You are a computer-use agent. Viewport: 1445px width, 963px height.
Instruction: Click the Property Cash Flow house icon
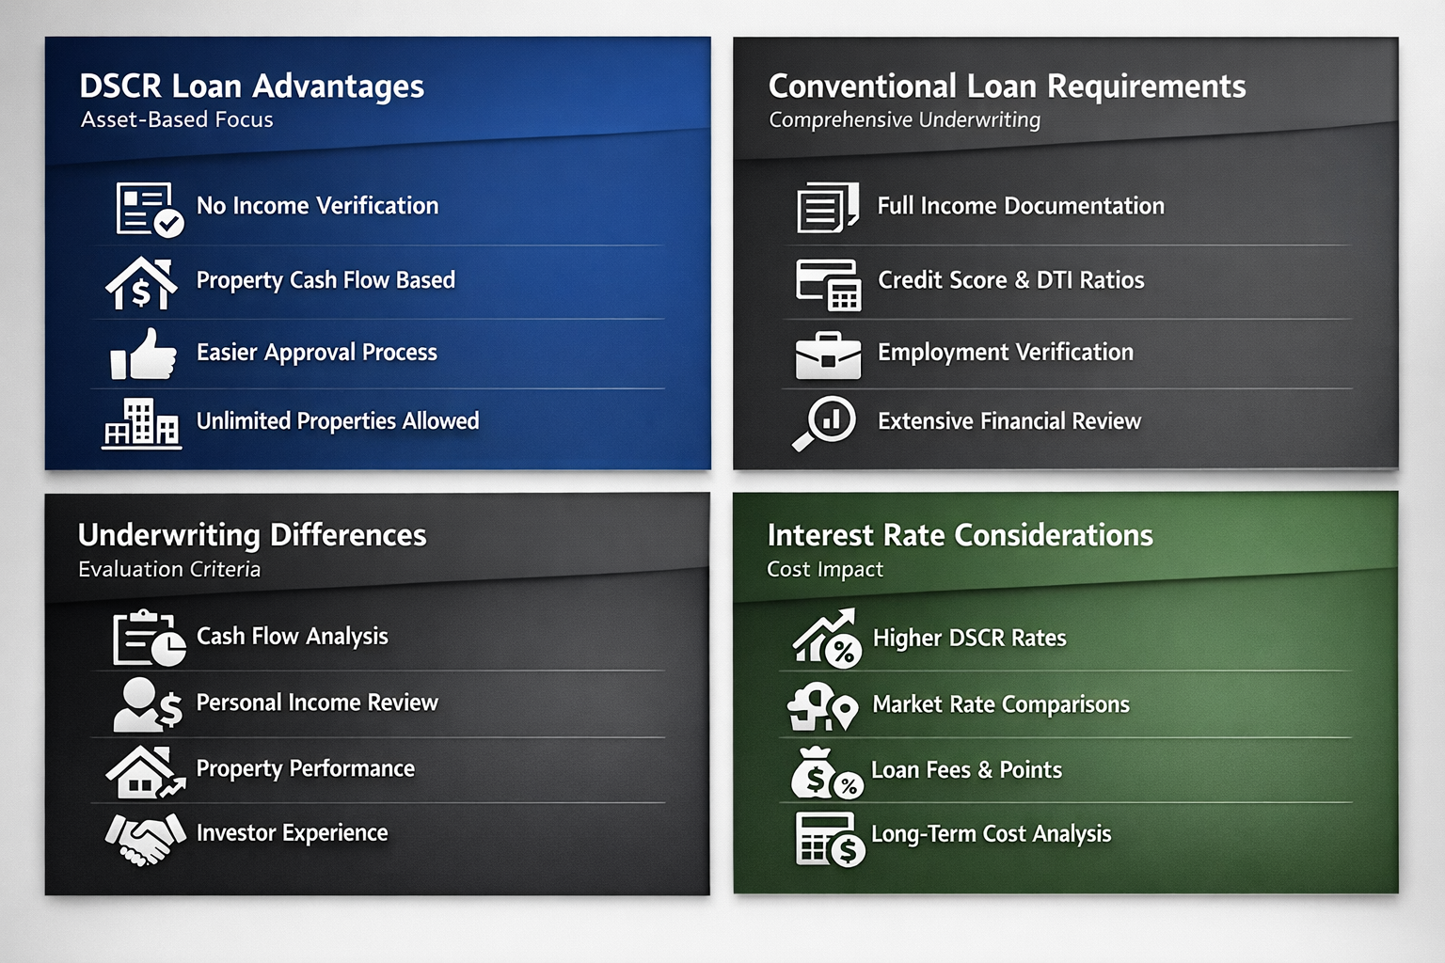pos(141,280)
